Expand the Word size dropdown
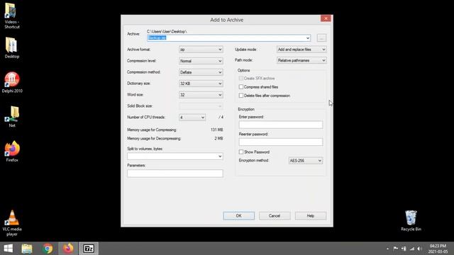The width and height of the screenshot is (454, 255). (201, 94)
